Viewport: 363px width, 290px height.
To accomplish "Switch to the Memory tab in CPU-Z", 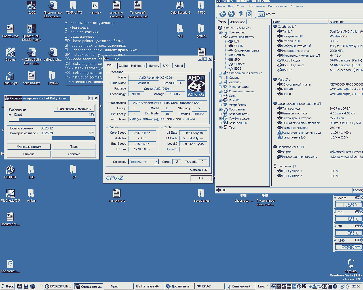I will pyautogui.click(x=154, y=66).
